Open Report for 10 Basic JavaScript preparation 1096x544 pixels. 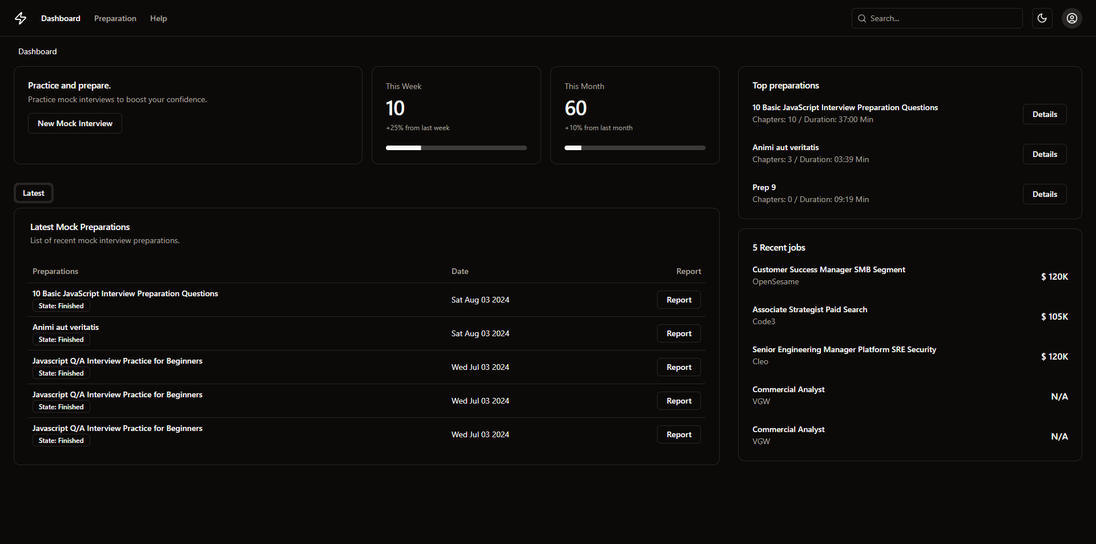(678, 300)
